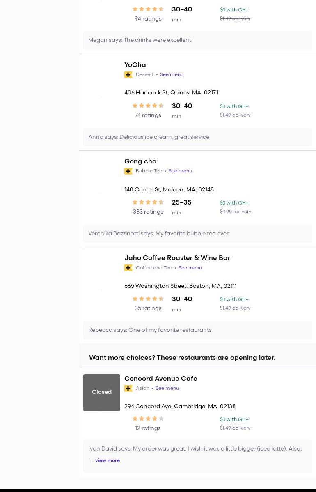Select the Jaho Coffee Roaster & Wine Bar title
The width and height of the screenshot is (316, 492).
[x=177, y=258]
